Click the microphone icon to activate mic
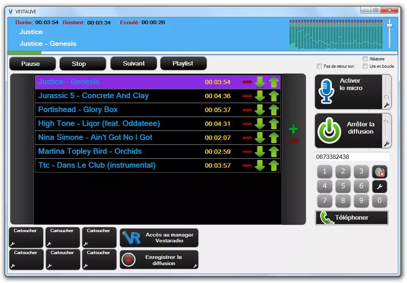Screen dimensions: 407x283 326,91
